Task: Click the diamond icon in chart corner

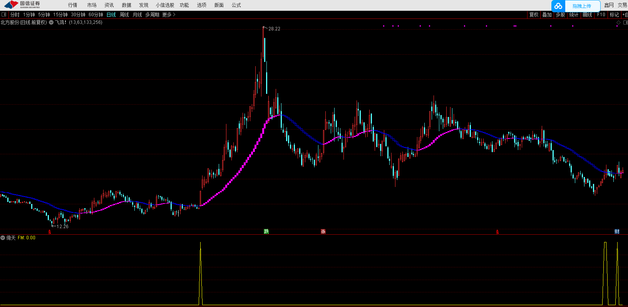Action: pyautogui.click(x=618, y=22)
